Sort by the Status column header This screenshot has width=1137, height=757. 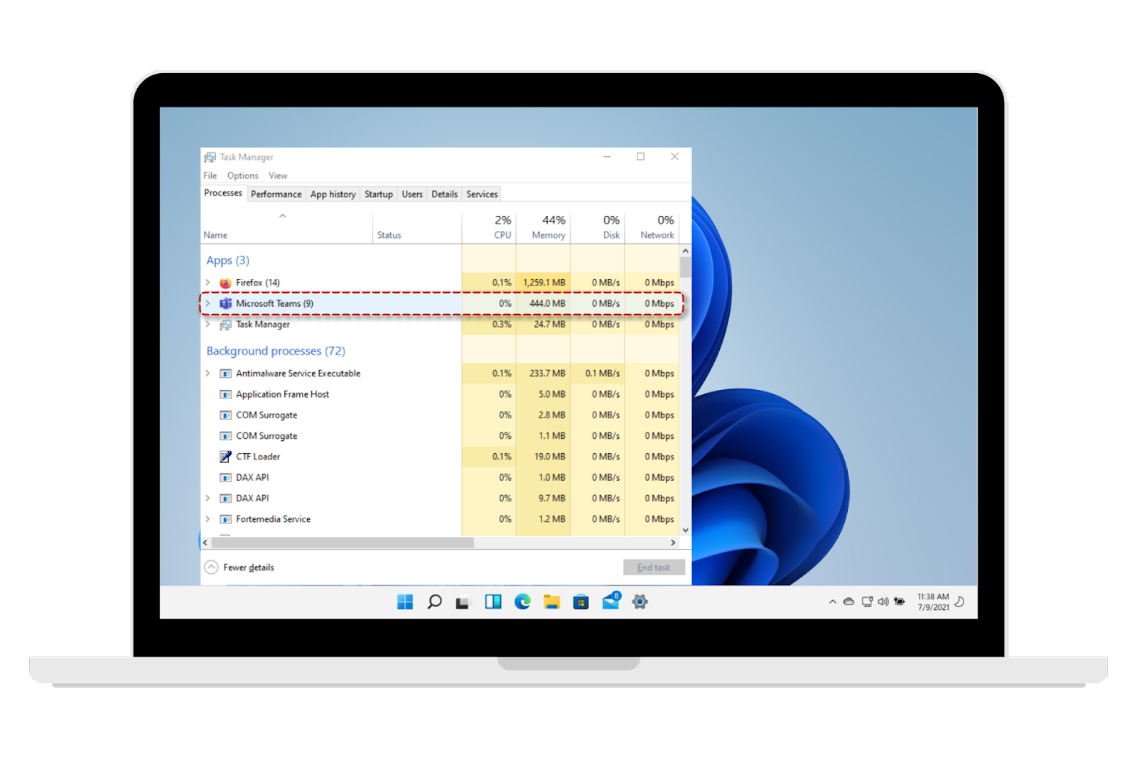coord(417,228)
